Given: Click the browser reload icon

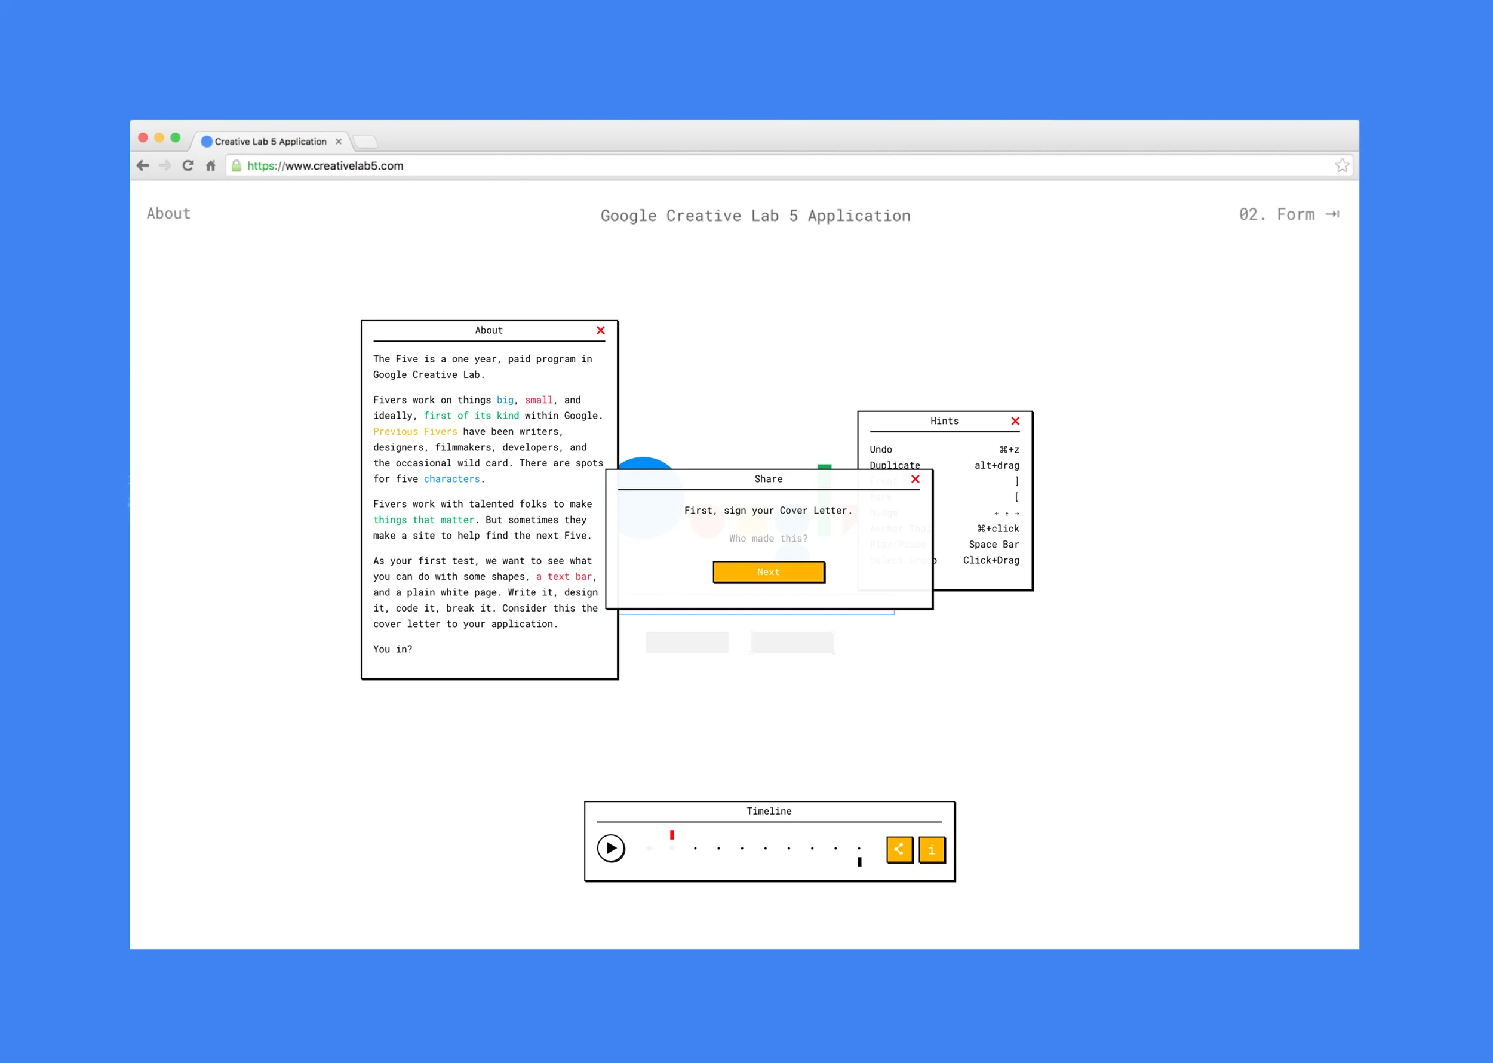Looking at the screenshot, I should [188, 165].
